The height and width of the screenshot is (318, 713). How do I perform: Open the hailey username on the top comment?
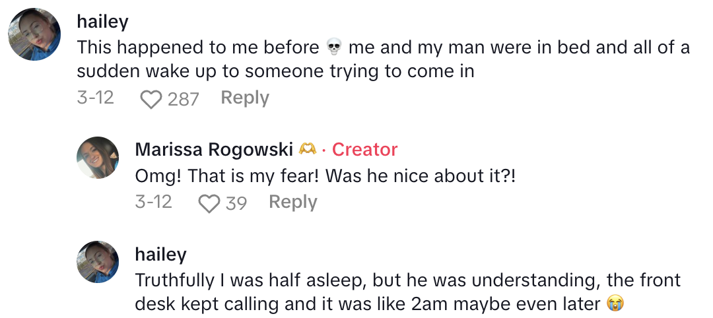tap(102, 21)
